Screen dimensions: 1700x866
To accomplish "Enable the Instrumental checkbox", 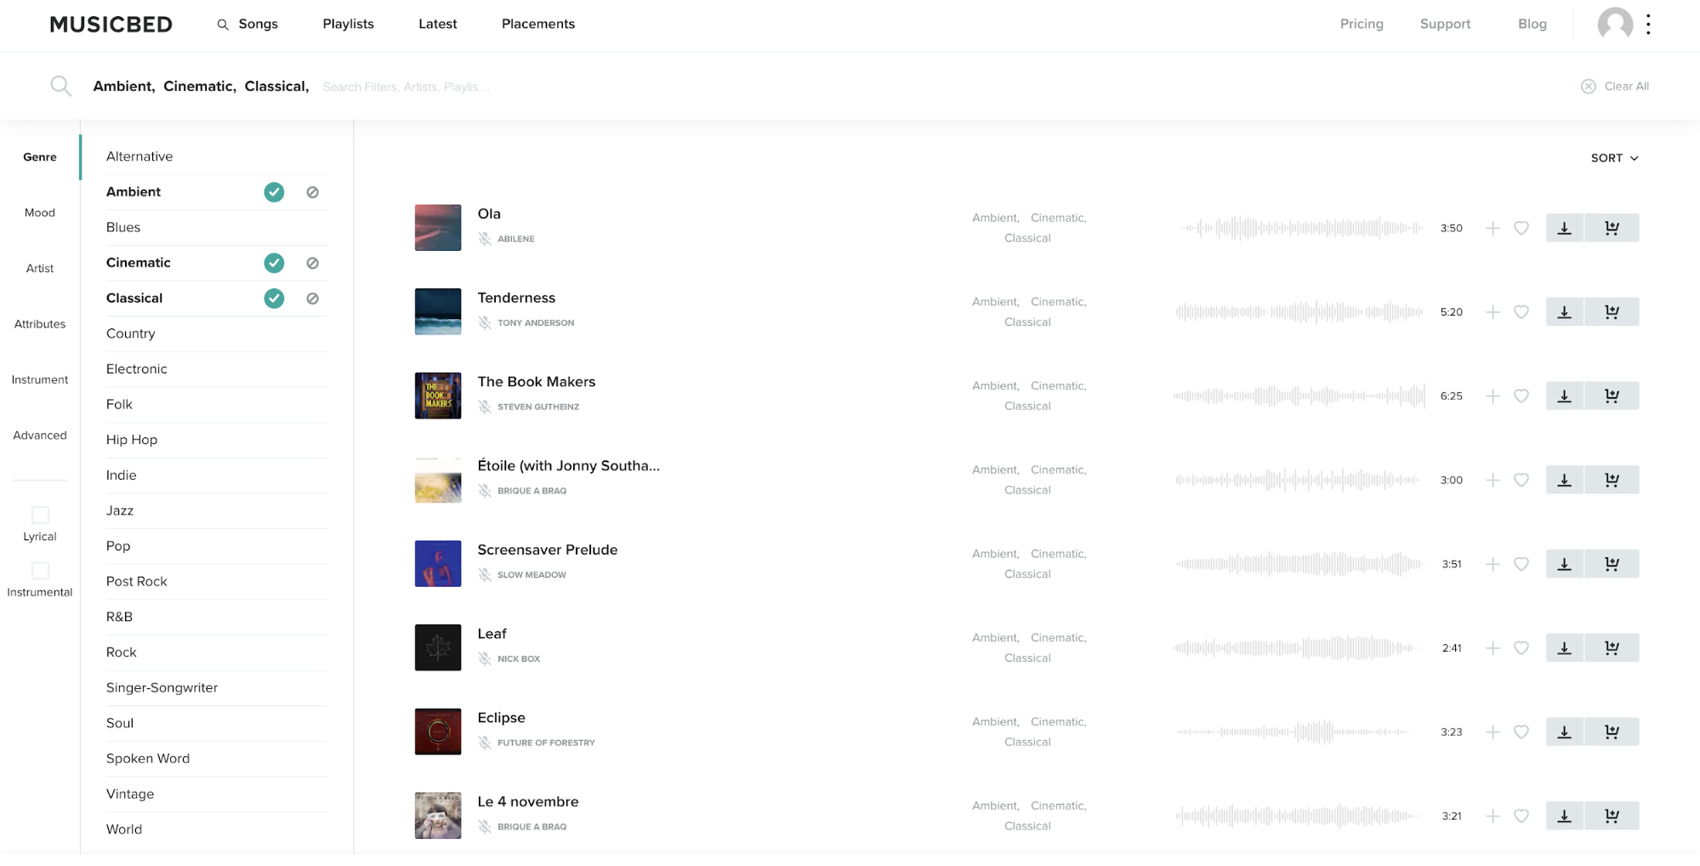I will 40,570.
